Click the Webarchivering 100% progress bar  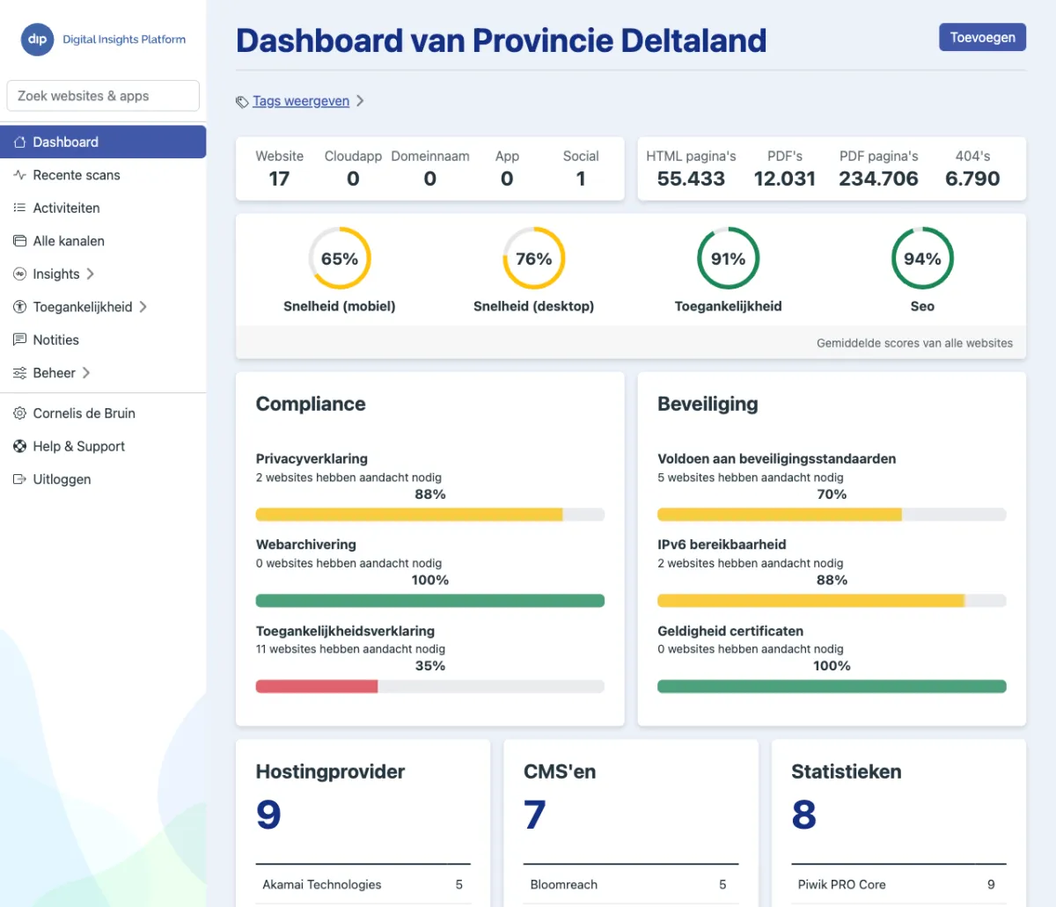[429, 601]
